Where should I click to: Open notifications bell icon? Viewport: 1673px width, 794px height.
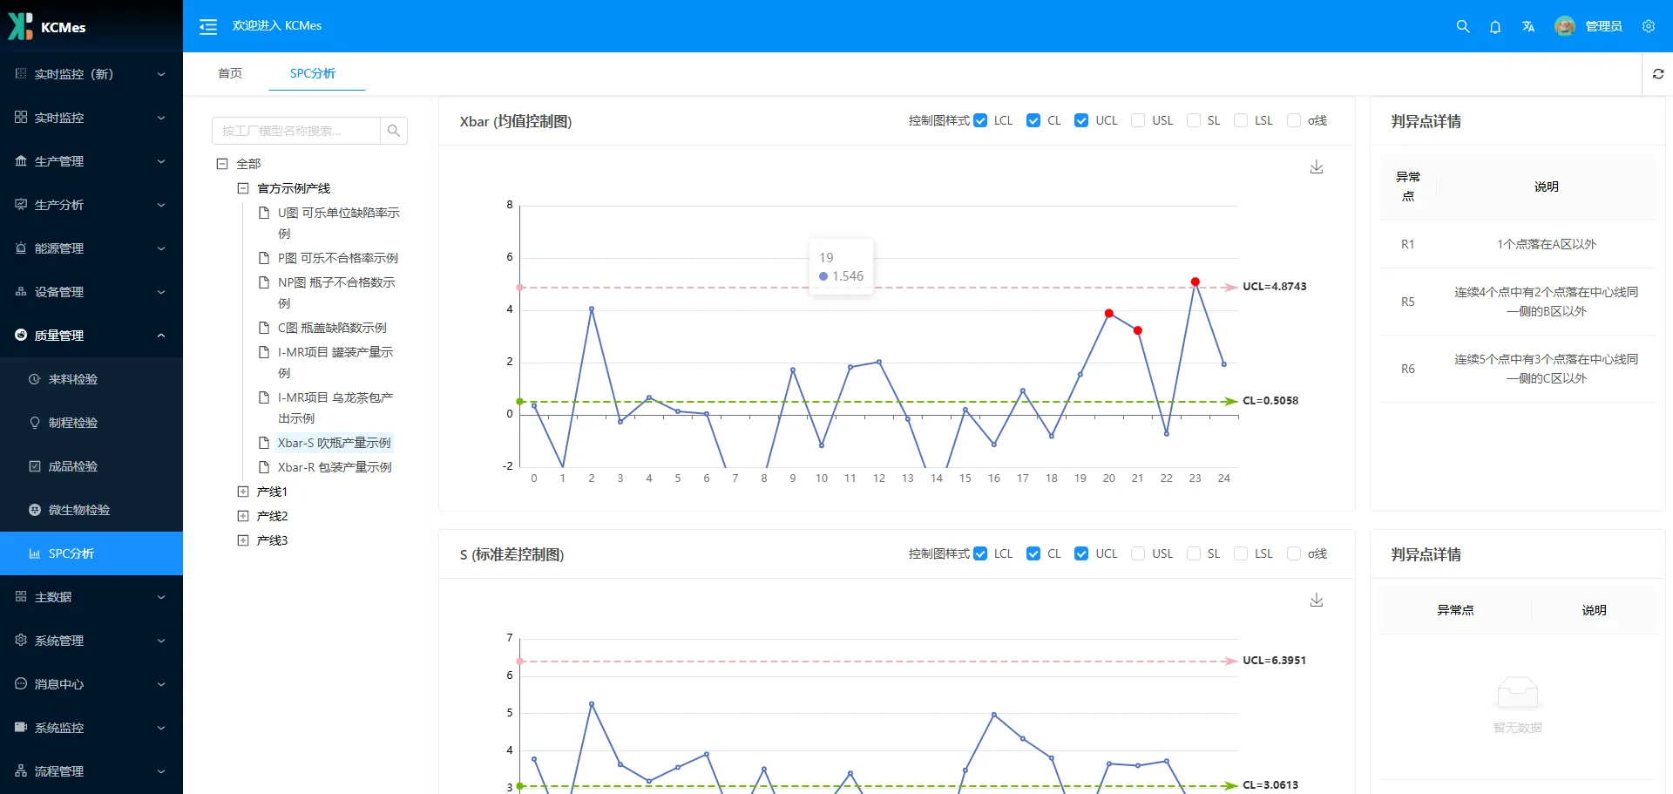coord(1495,27)
